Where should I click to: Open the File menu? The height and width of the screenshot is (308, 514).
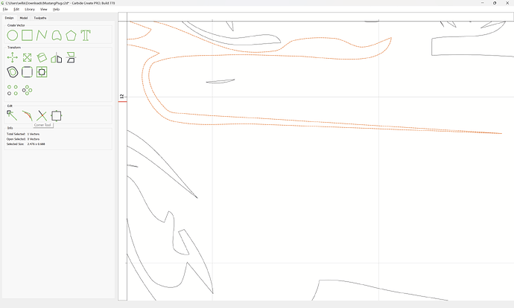tap(5, 9)
